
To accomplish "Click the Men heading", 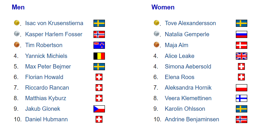I will (18, 7).
